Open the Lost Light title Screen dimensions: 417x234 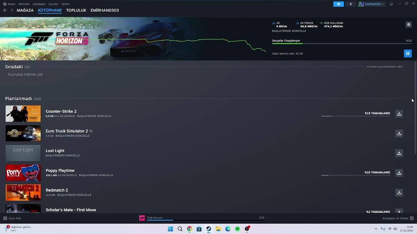click(x=55, y=151)
